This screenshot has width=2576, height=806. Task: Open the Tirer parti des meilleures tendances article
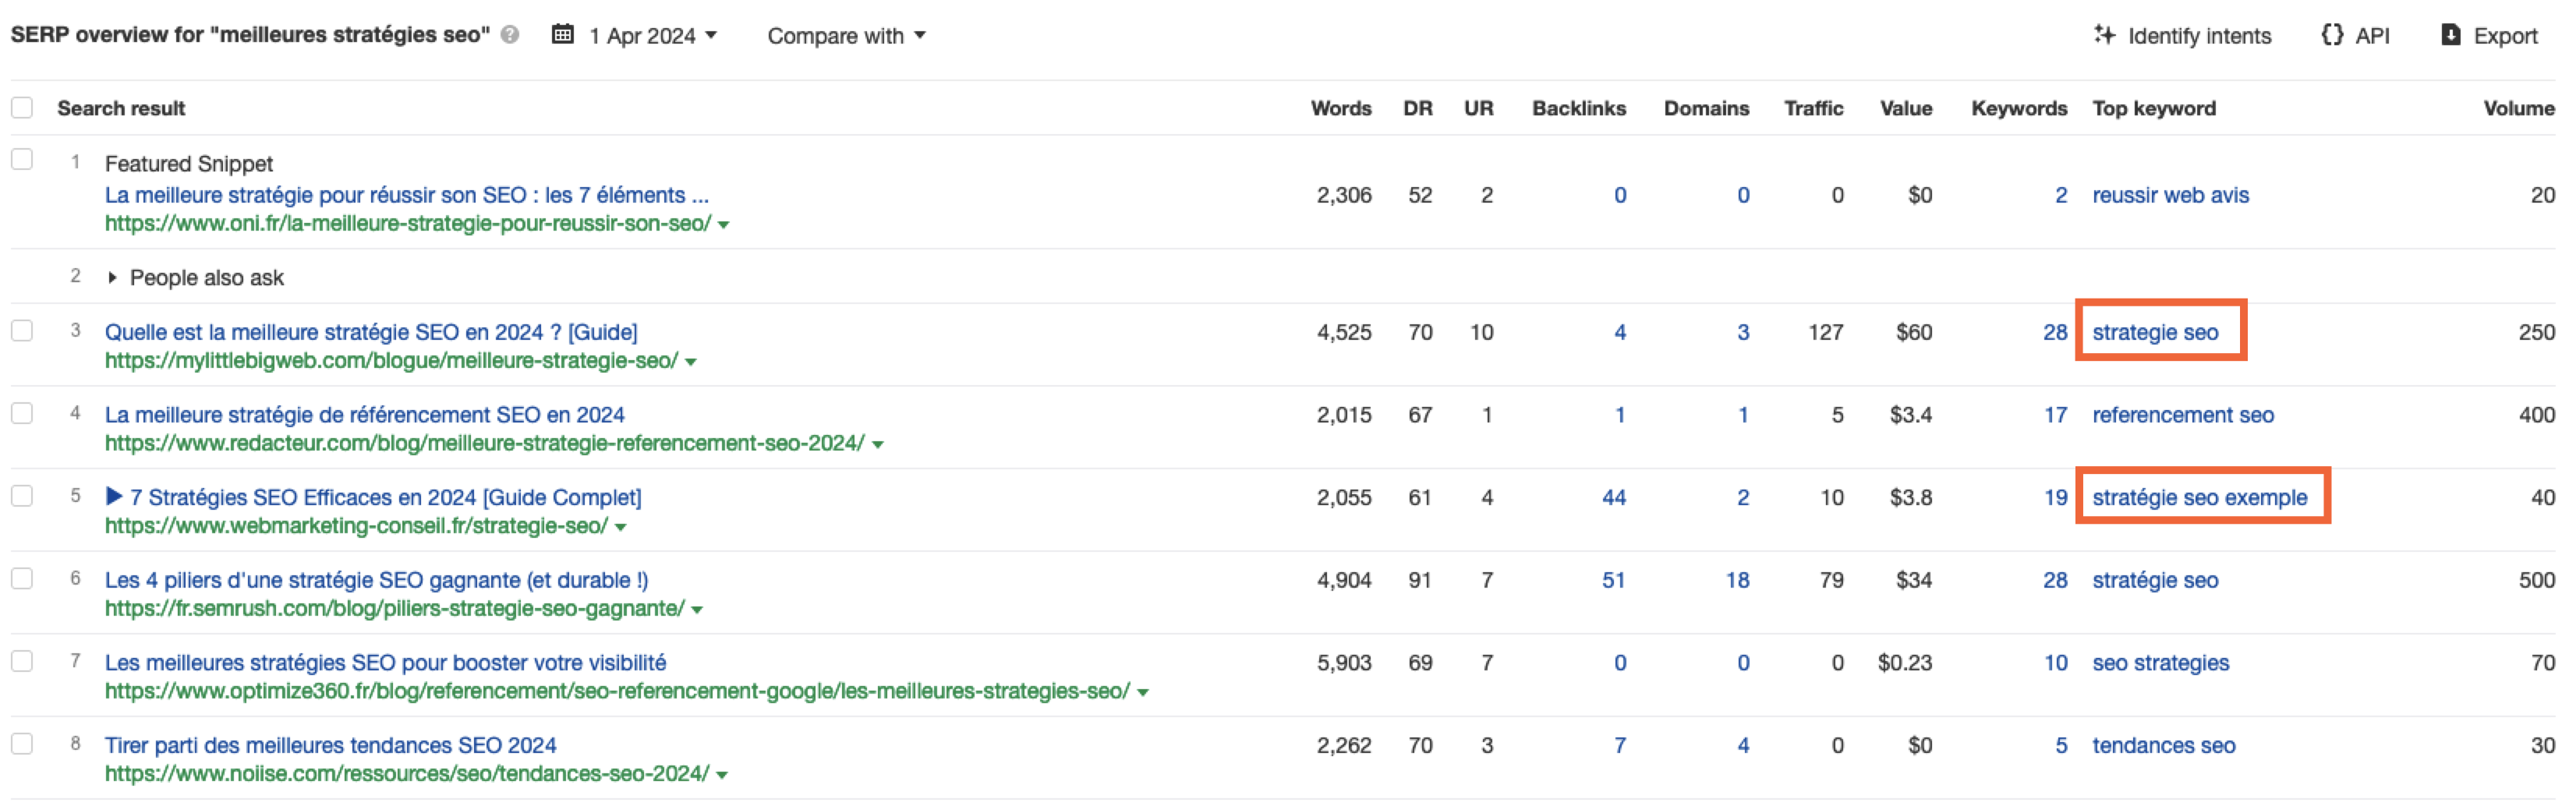[x=332, y=744]
